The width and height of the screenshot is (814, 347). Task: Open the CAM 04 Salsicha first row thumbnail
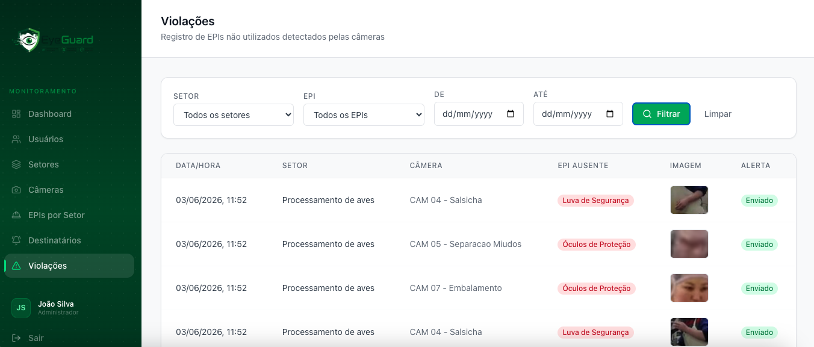coord(689,200)
